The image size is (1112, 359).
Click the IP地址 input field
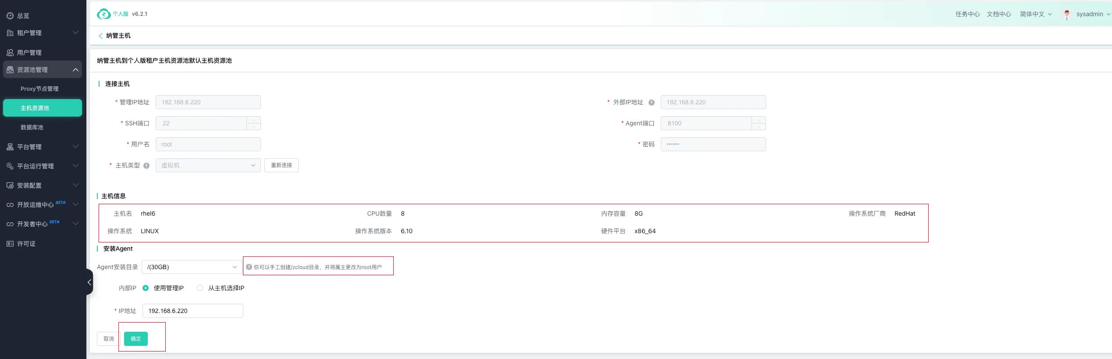click(x=192, y=311)
